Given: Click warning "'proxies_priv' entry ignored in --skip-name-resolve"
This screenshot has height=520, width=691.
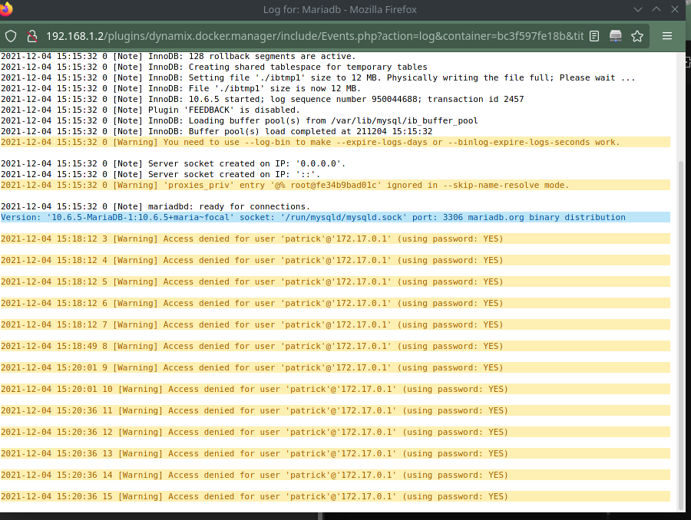Looking at the screenshot, I should (x=335, y=185).
